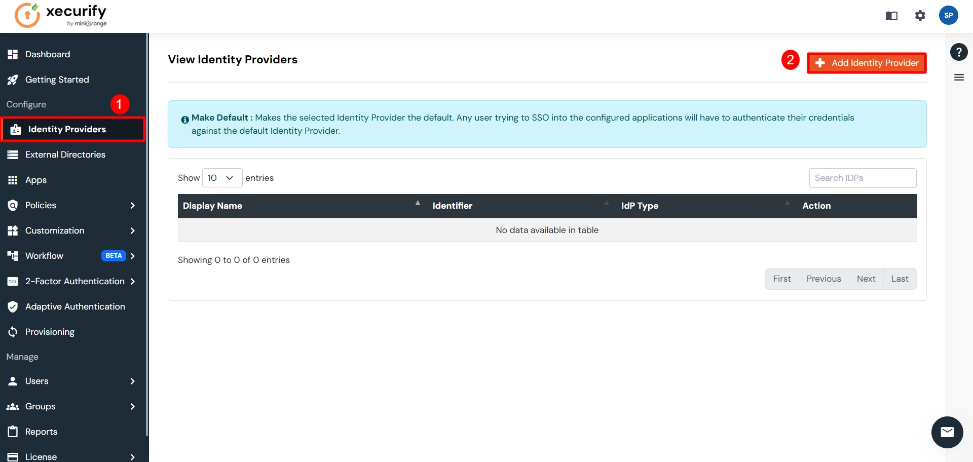Expand the License submenu chevron
The width and height of the screenshot is (973, 462).
pos(132,456)
